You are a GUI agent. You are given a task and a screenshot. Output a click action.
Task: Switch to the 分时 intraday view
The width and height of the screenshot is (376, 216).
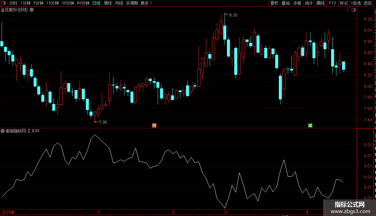coord(13,3)
